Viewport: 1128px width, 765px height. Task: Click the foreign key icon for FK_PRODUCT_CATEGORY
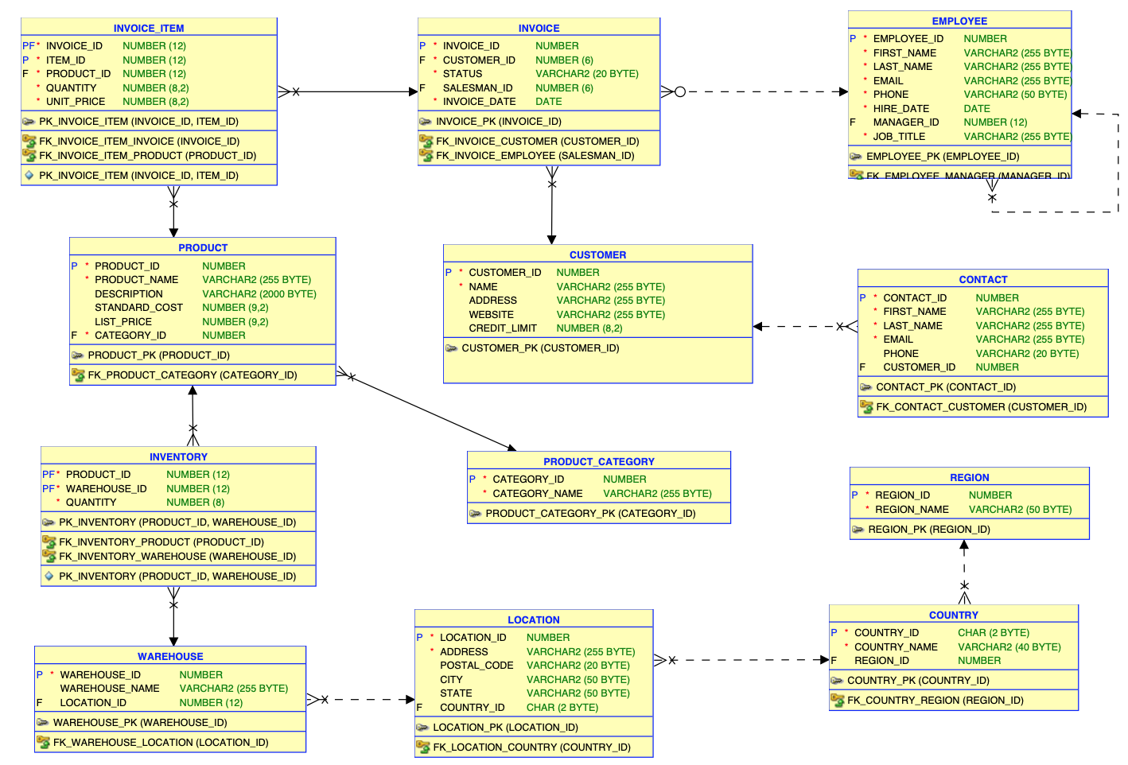[x=78, y=375]
